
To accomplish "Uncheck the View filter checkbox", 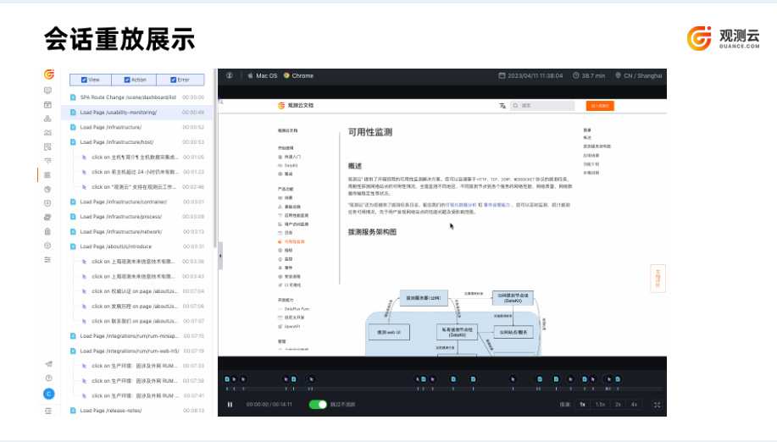I will click(x=84, y=80).
